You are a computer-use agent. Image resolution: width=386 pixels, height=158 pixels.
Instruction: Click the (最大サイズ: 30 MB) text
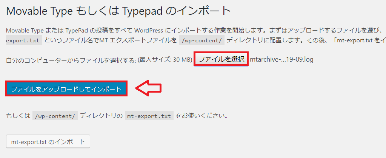tap(165, 60)
